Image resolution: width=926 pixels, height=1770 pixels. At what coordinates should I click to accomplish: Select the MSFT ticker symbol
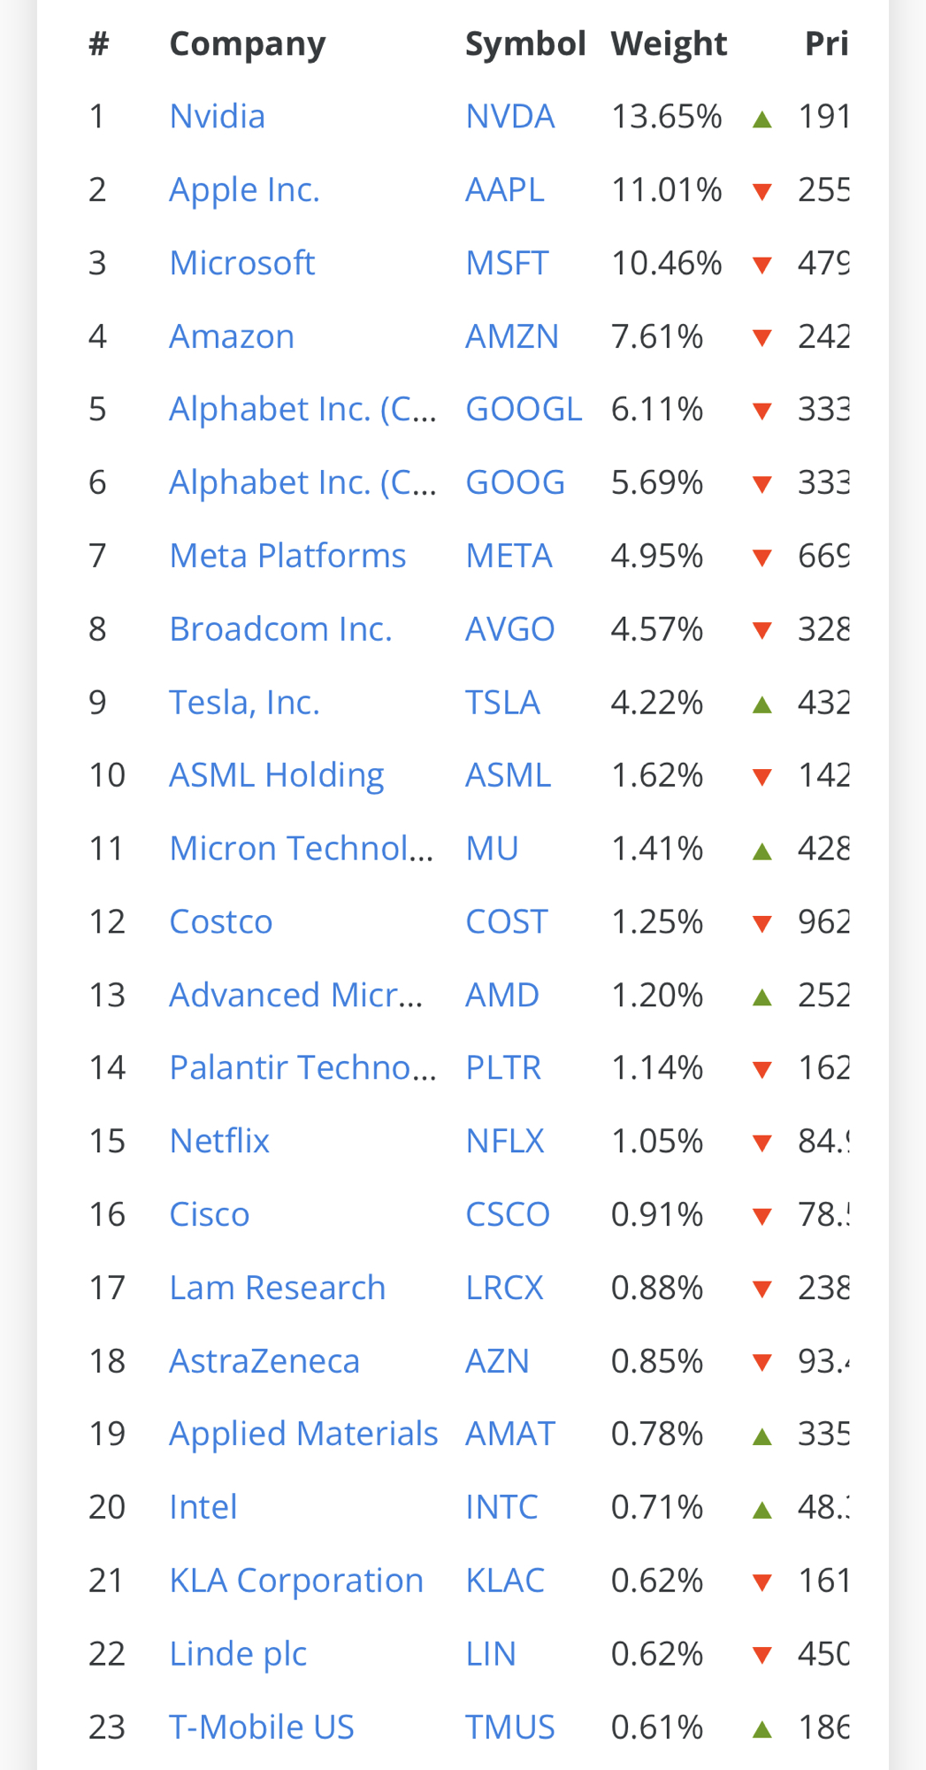507,264
